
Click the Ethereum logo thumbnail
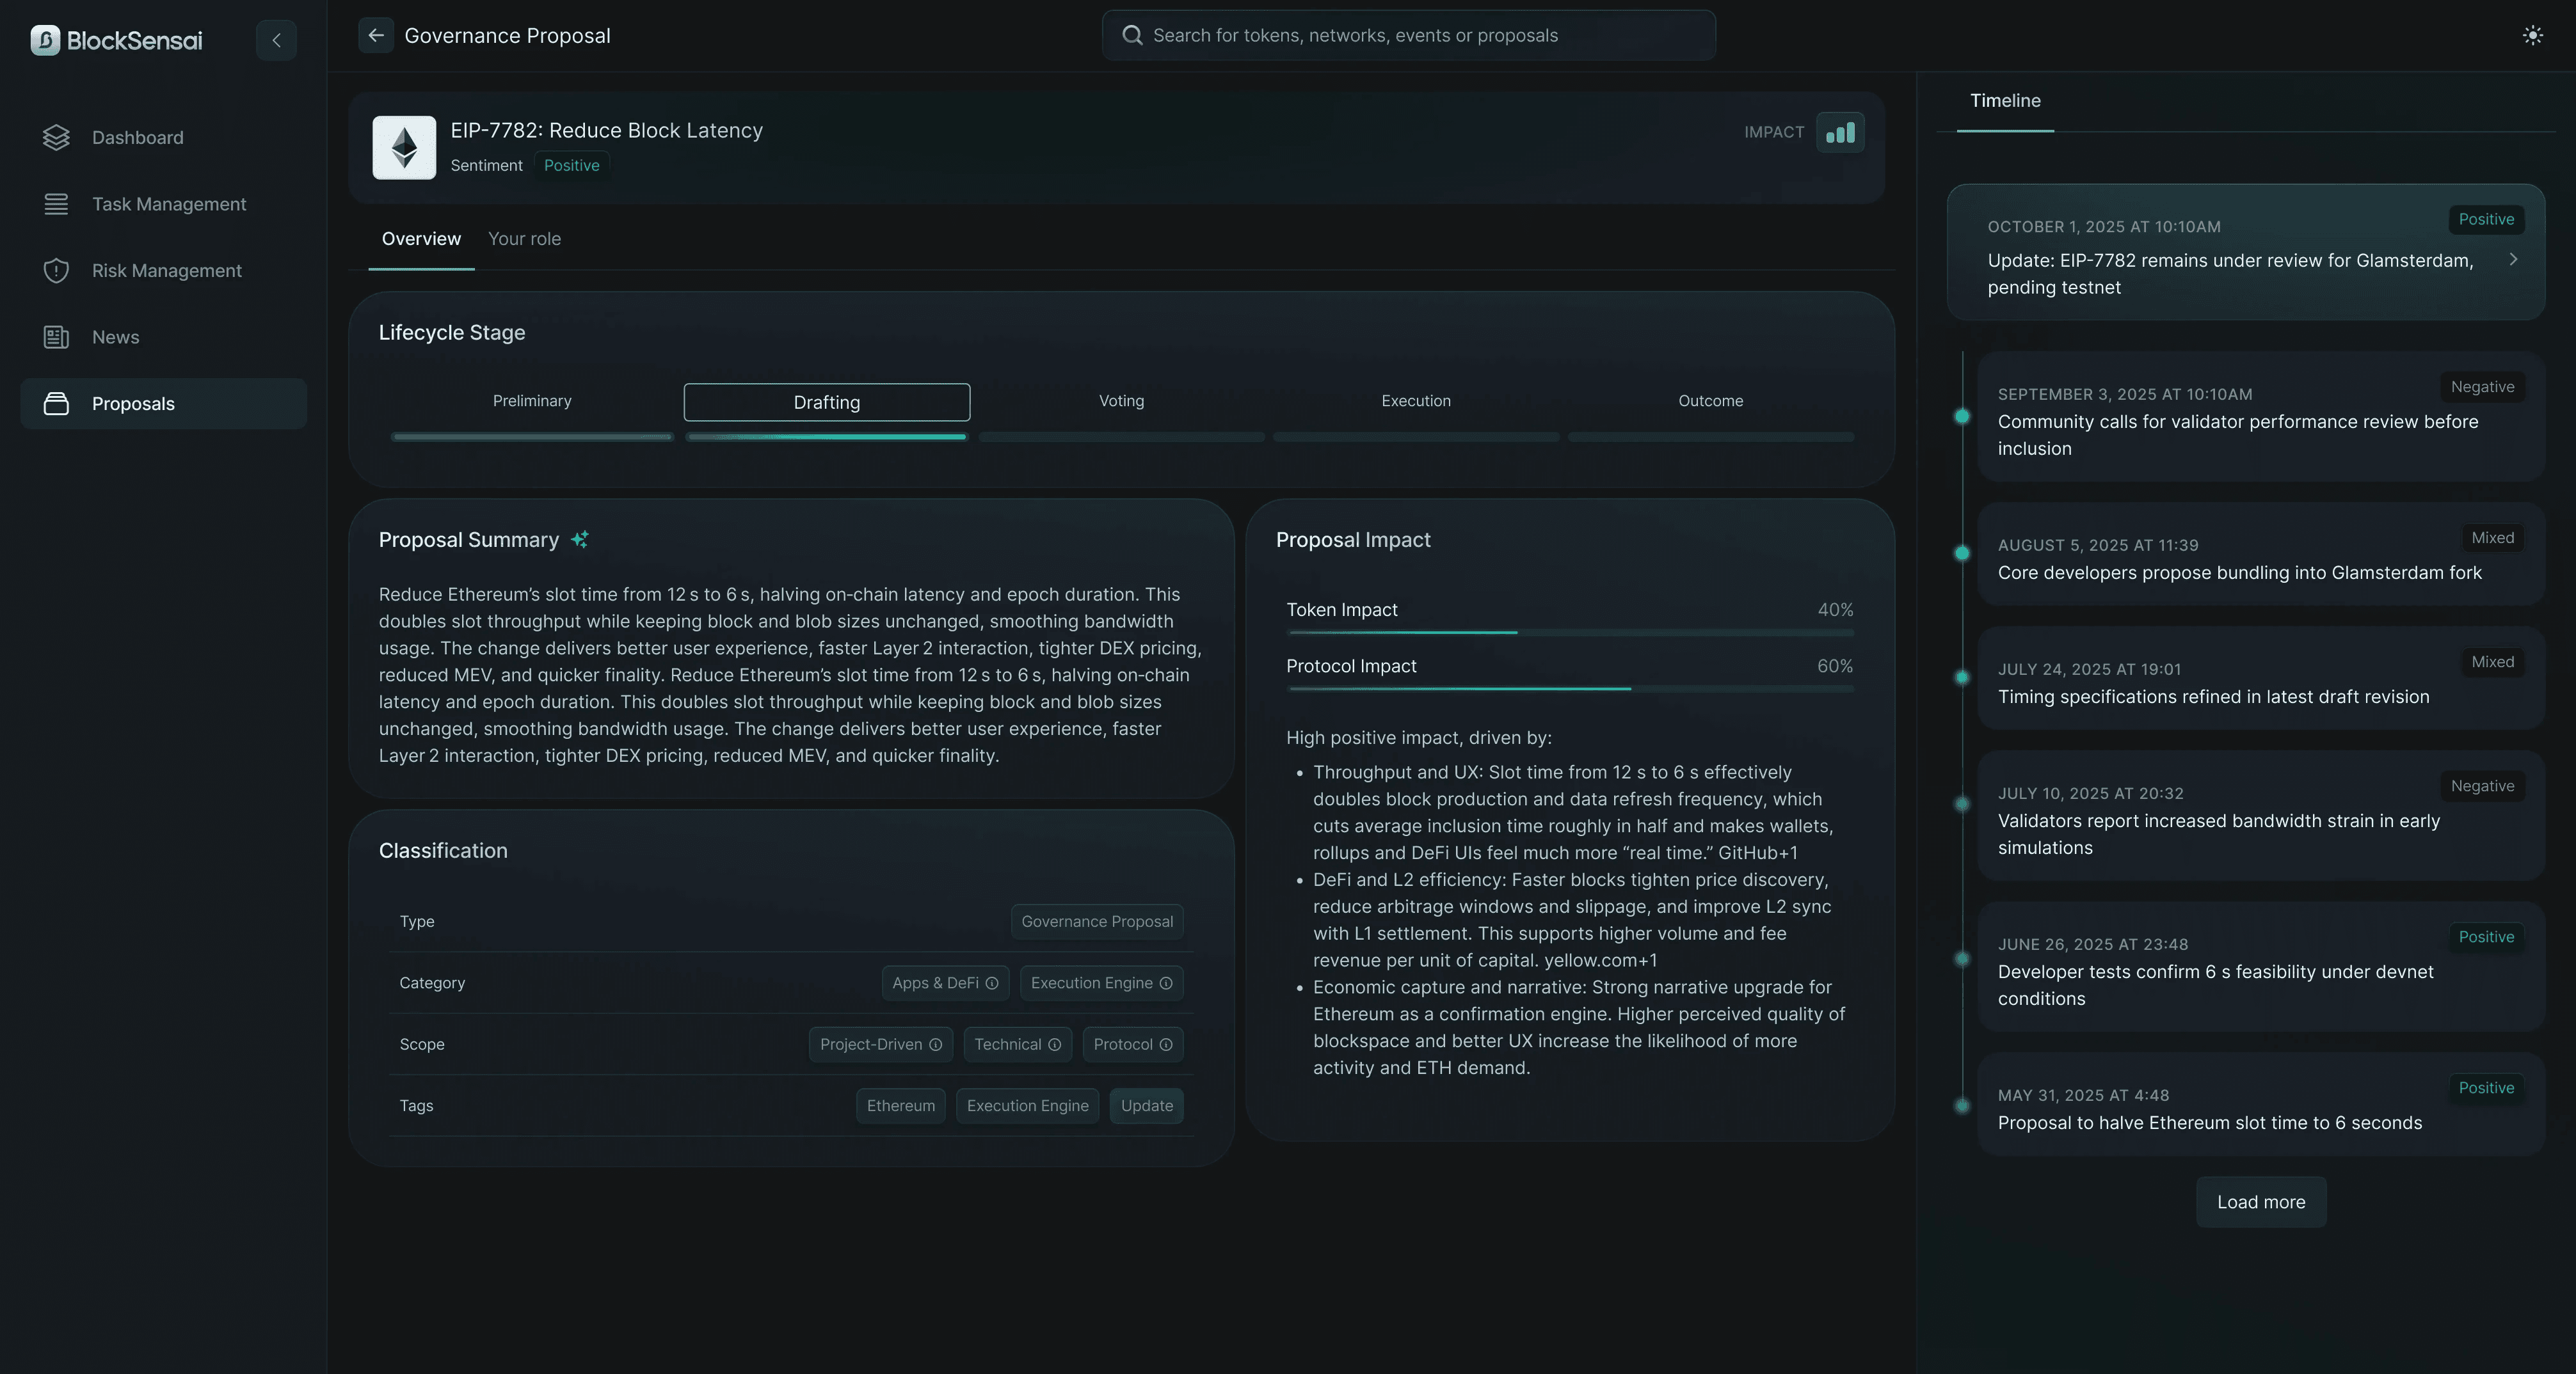coord(404,148)
